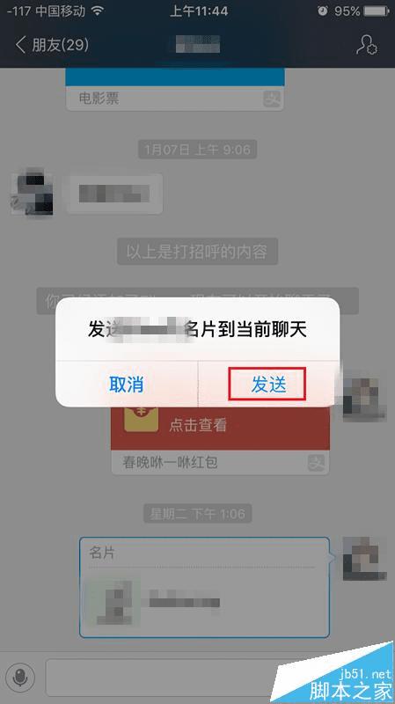Tap the back chevron arrow icon
The image size is (395, 704).
[x=20, y=45]
